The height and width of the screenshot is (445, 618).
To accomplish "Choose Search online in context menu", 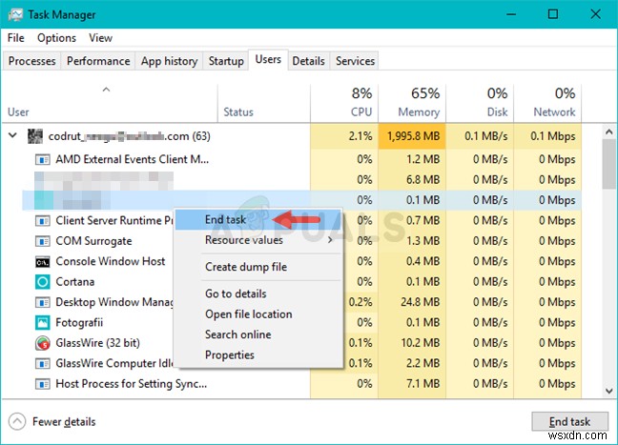I will 258,334.
